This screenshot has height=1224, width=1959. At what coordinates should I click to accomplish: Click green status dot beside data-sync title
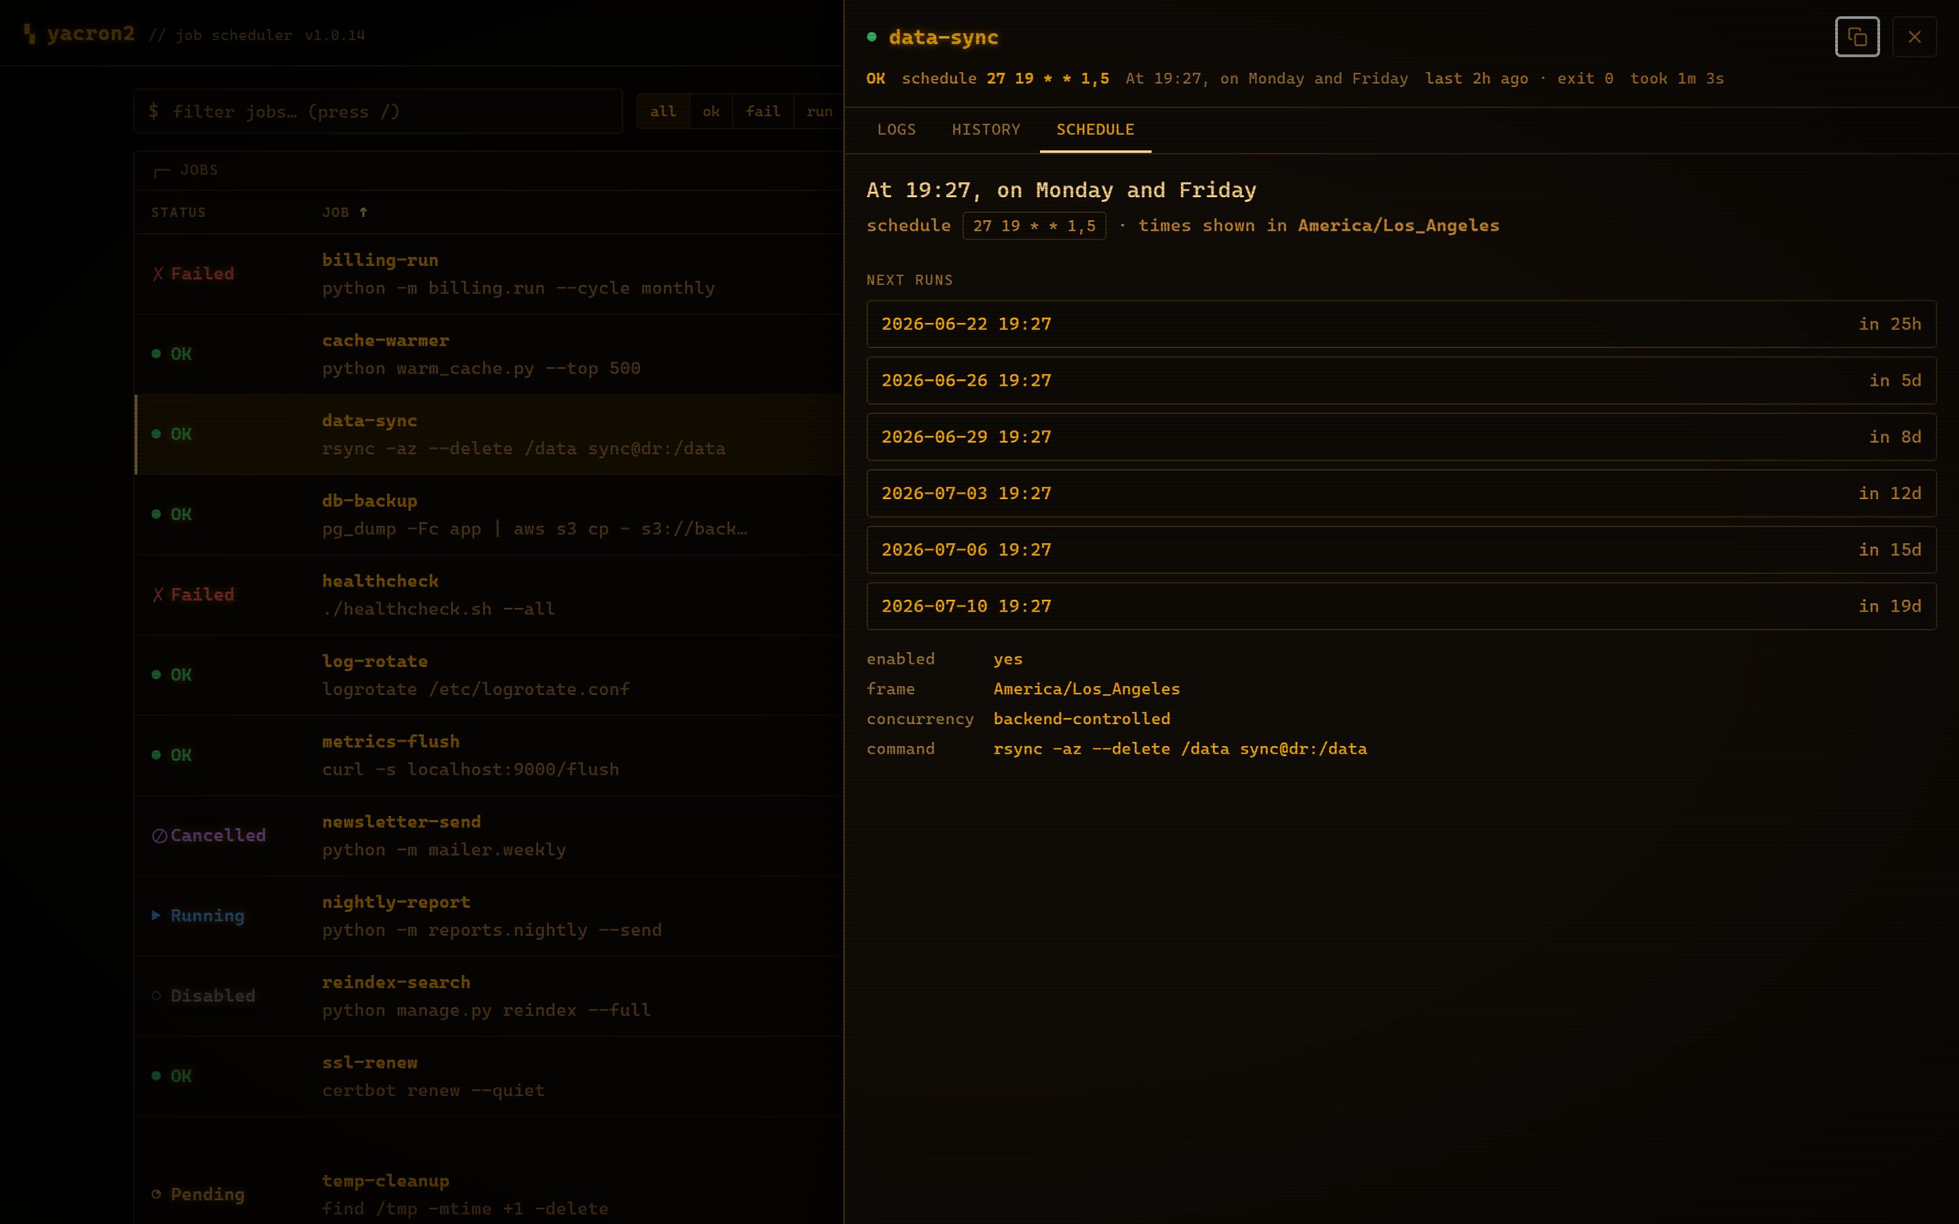pyautogui.click(x=872, y=37)
